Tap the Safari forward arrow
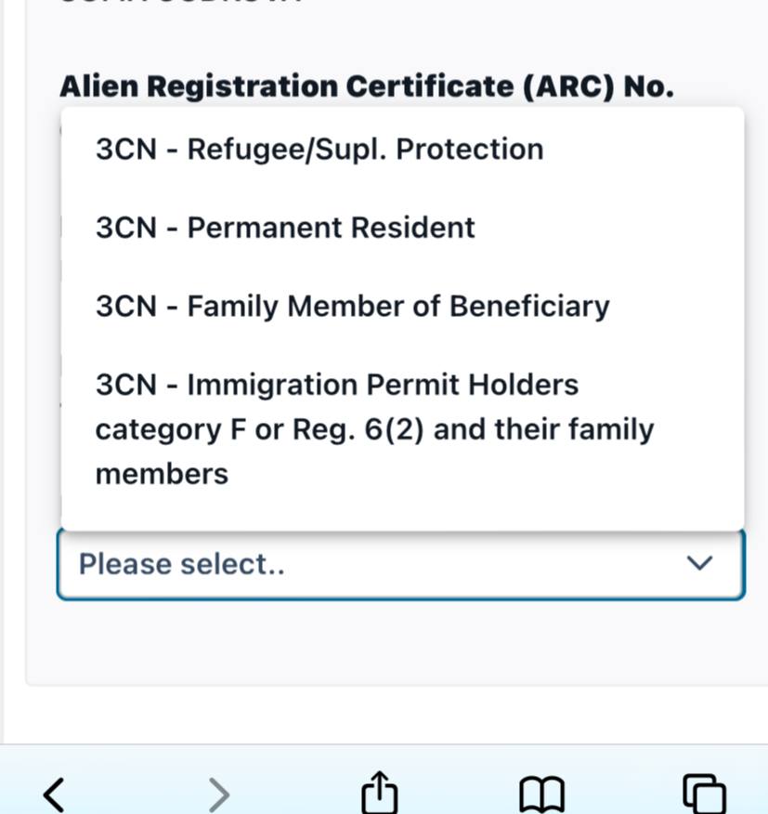 [x=217, y=794]
